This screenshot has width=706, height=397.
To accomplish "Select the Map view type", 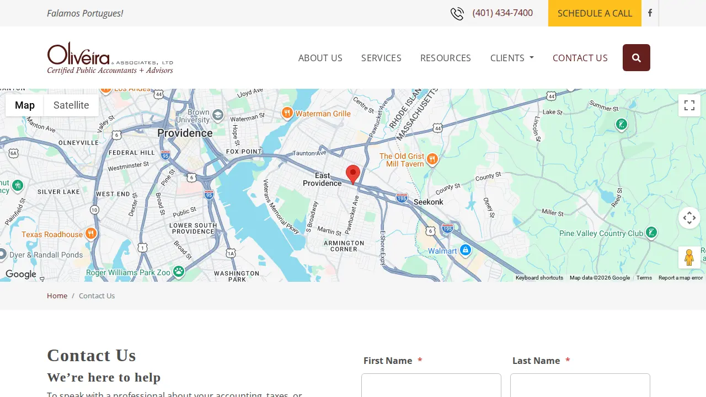I will click(25, 105).
